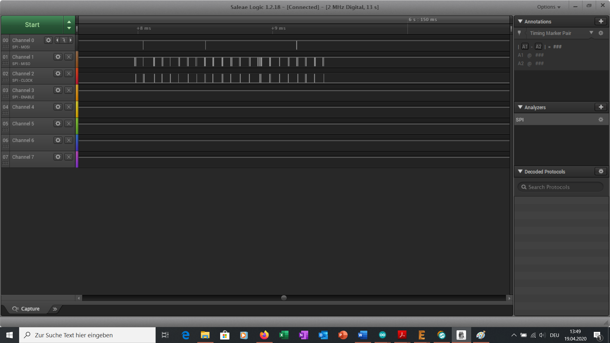Remove Channel 2 with its X button
This screenshot has width=610, height=343.
click(69, 74)
